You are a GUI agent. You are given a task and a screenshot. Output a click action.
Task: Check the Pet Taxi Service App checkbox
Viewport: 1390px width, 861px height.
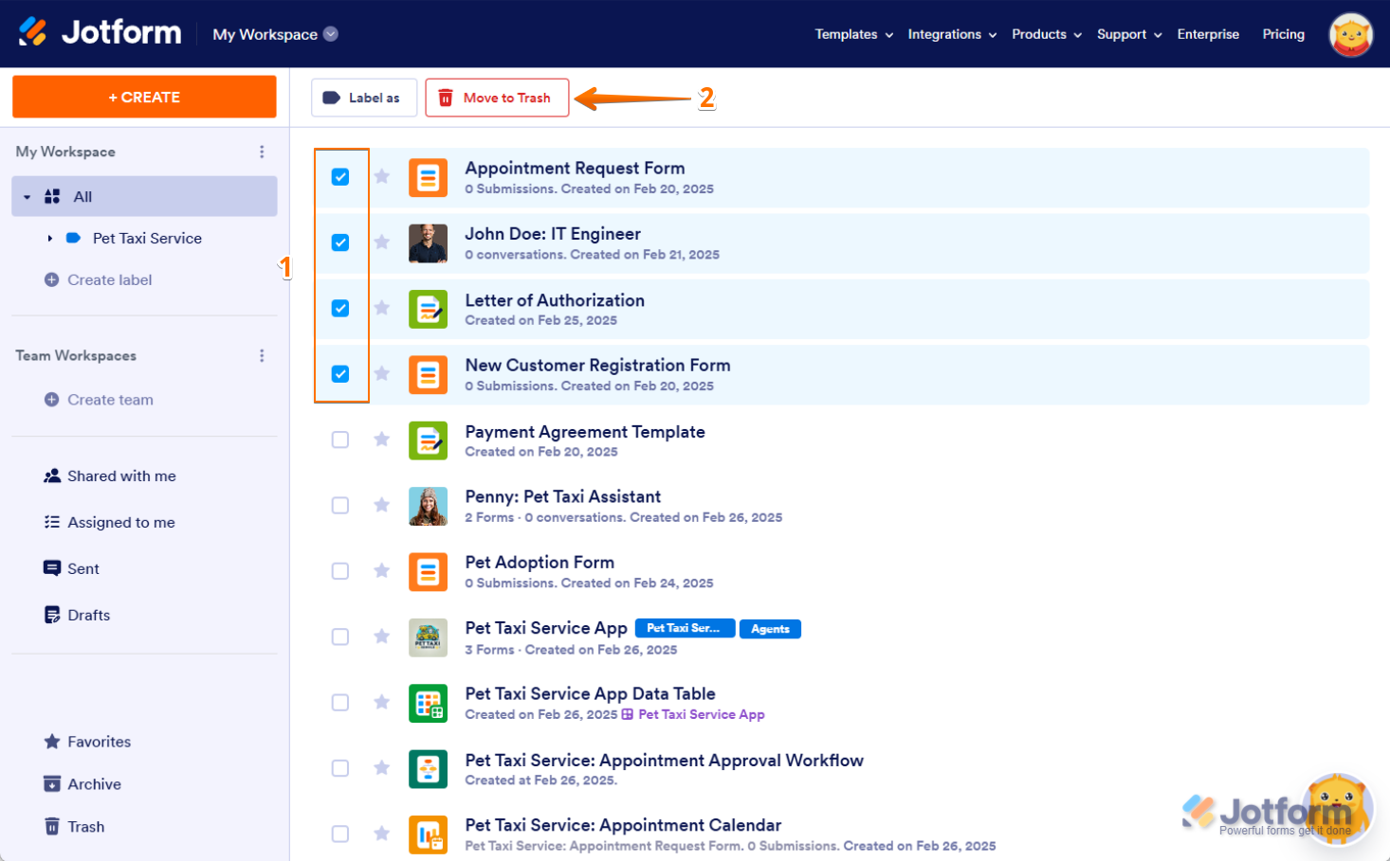click(340, 637)
